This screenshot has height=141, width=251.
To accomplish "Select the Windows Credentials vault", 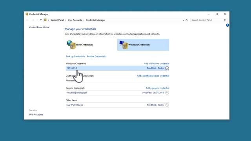I will point(143,45).
